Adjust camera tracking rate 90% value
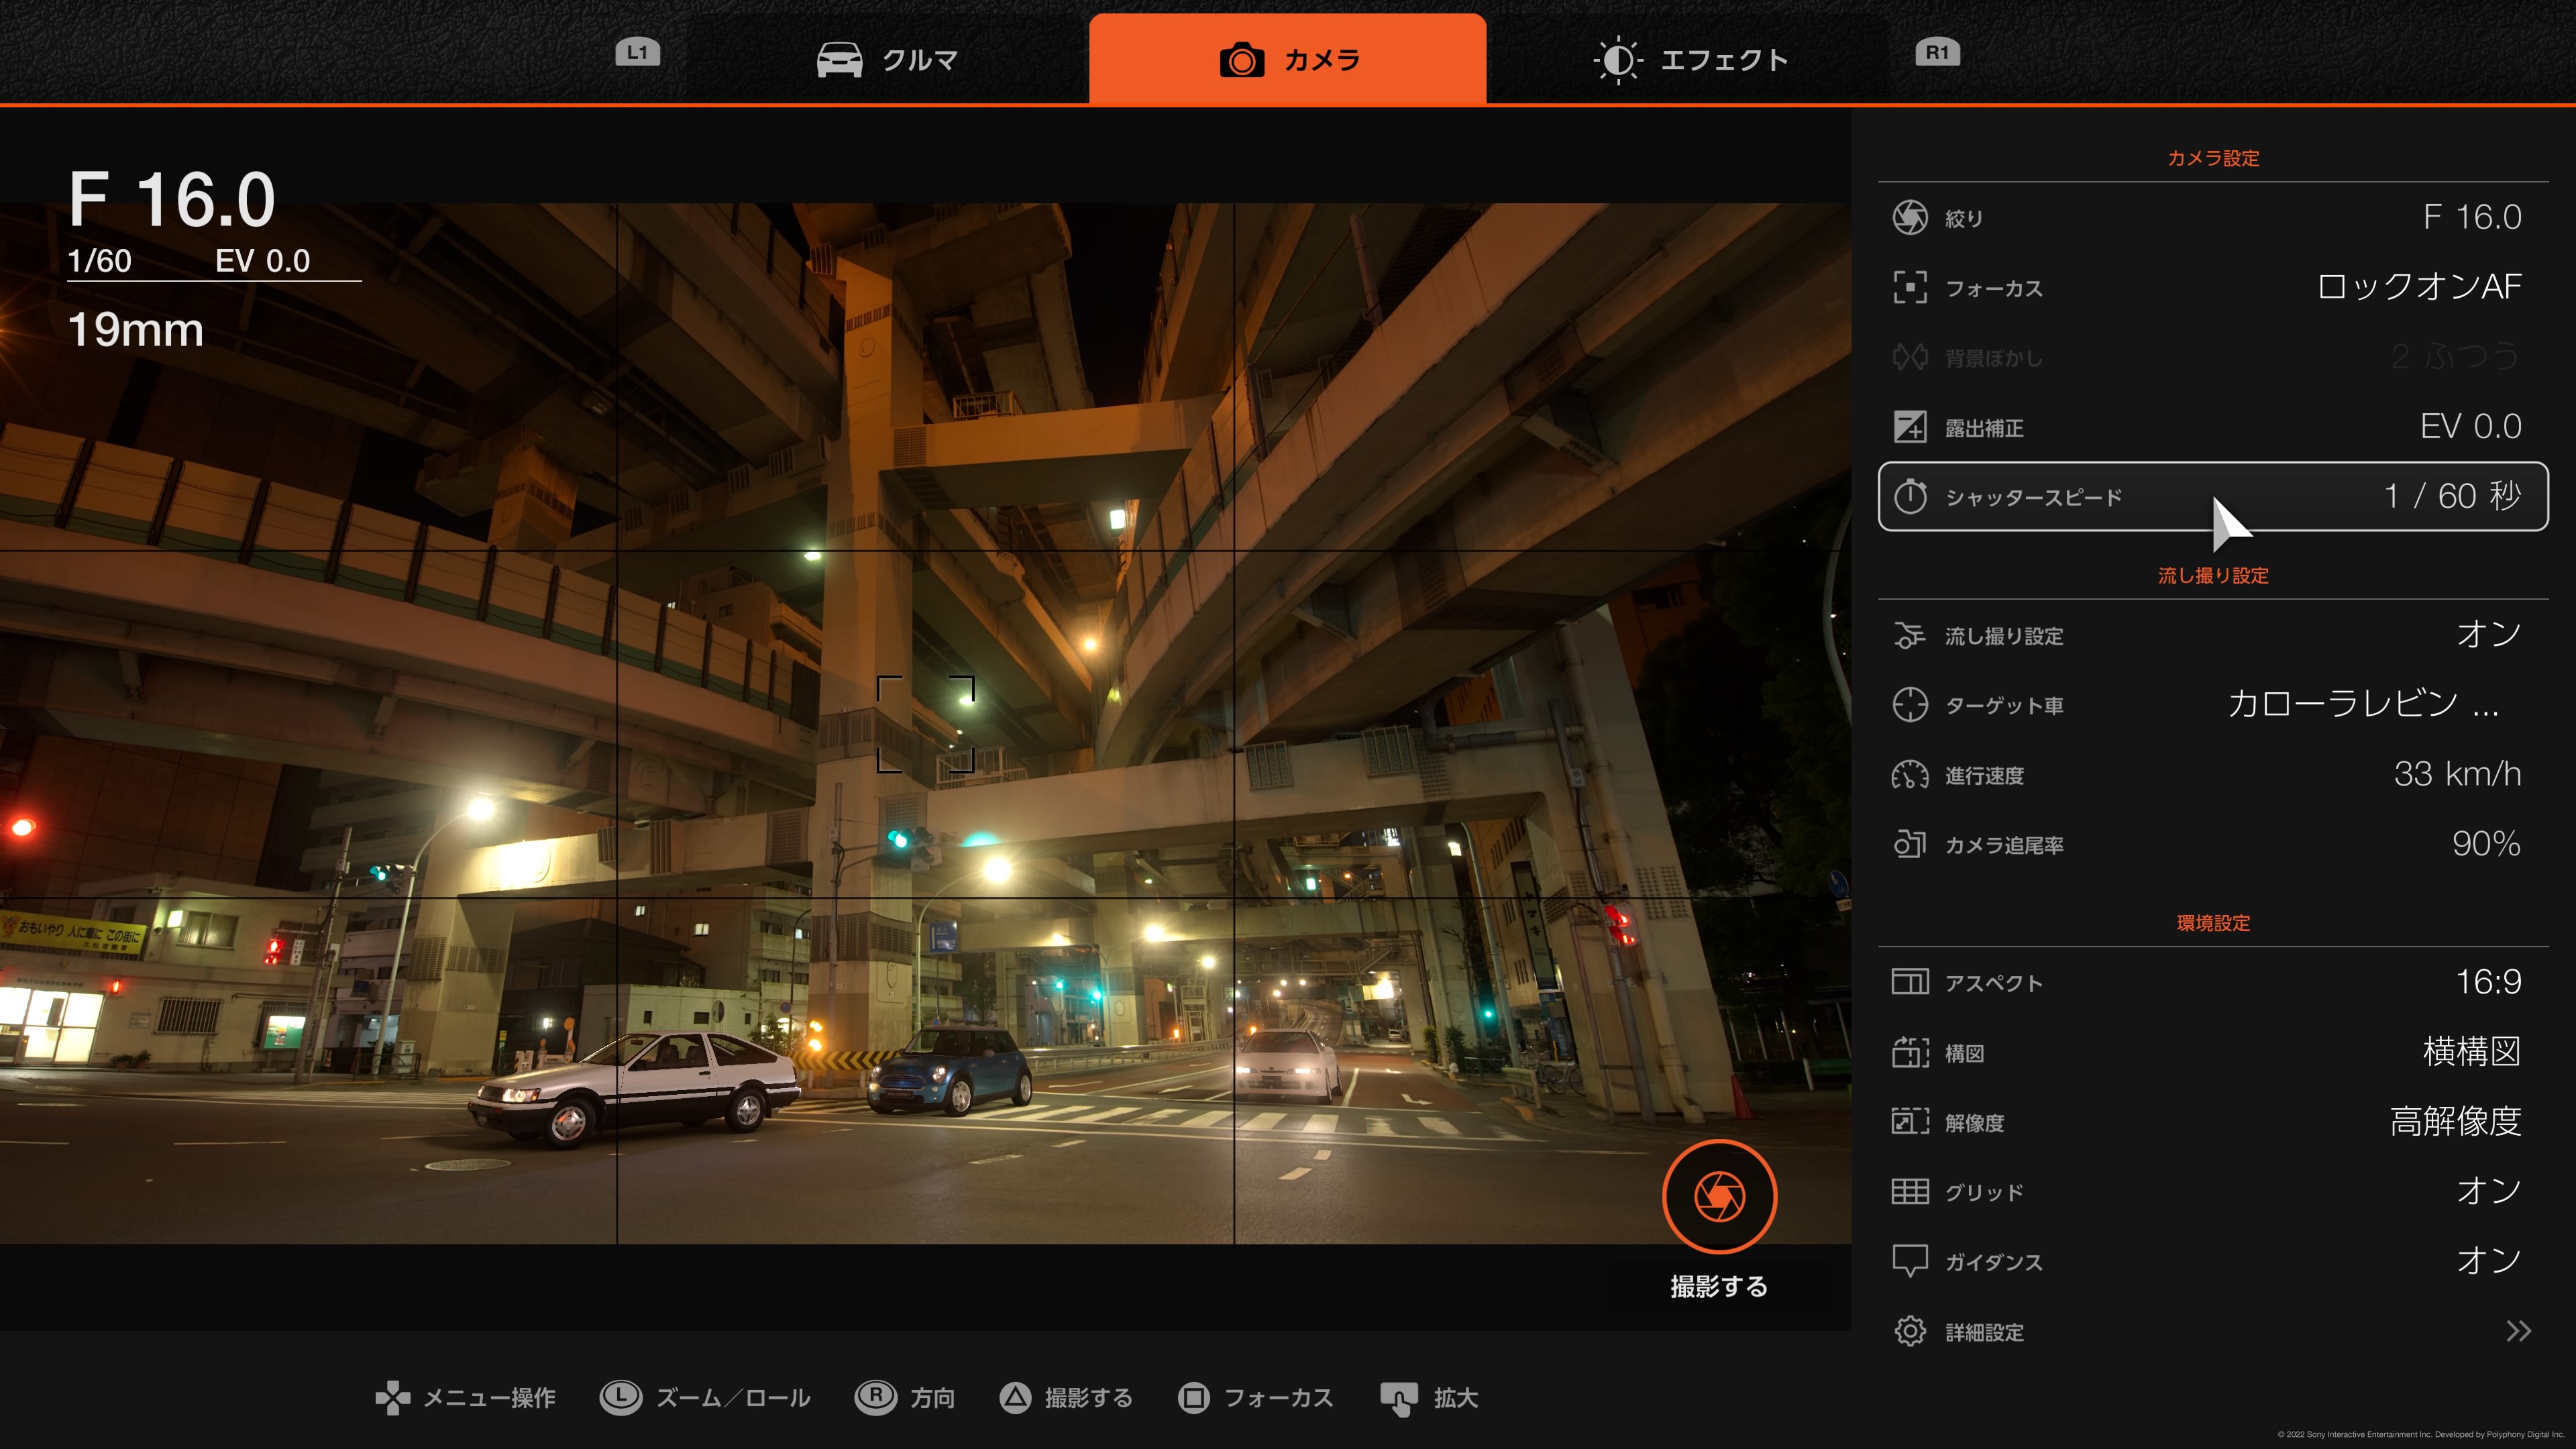 tap(2485, 844)
